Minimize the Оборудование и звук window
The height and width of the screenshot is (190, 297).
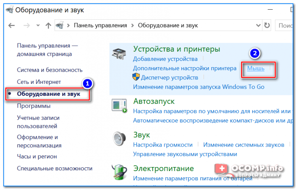tap(270, 9)
